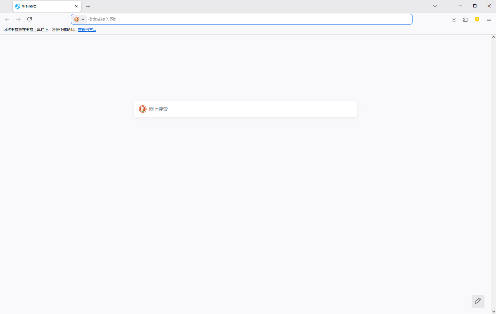Image resolution: width=496 pixels, height=314 pixels.
Task: Close the 新标签页 tab
Action: tap(76, 6)
